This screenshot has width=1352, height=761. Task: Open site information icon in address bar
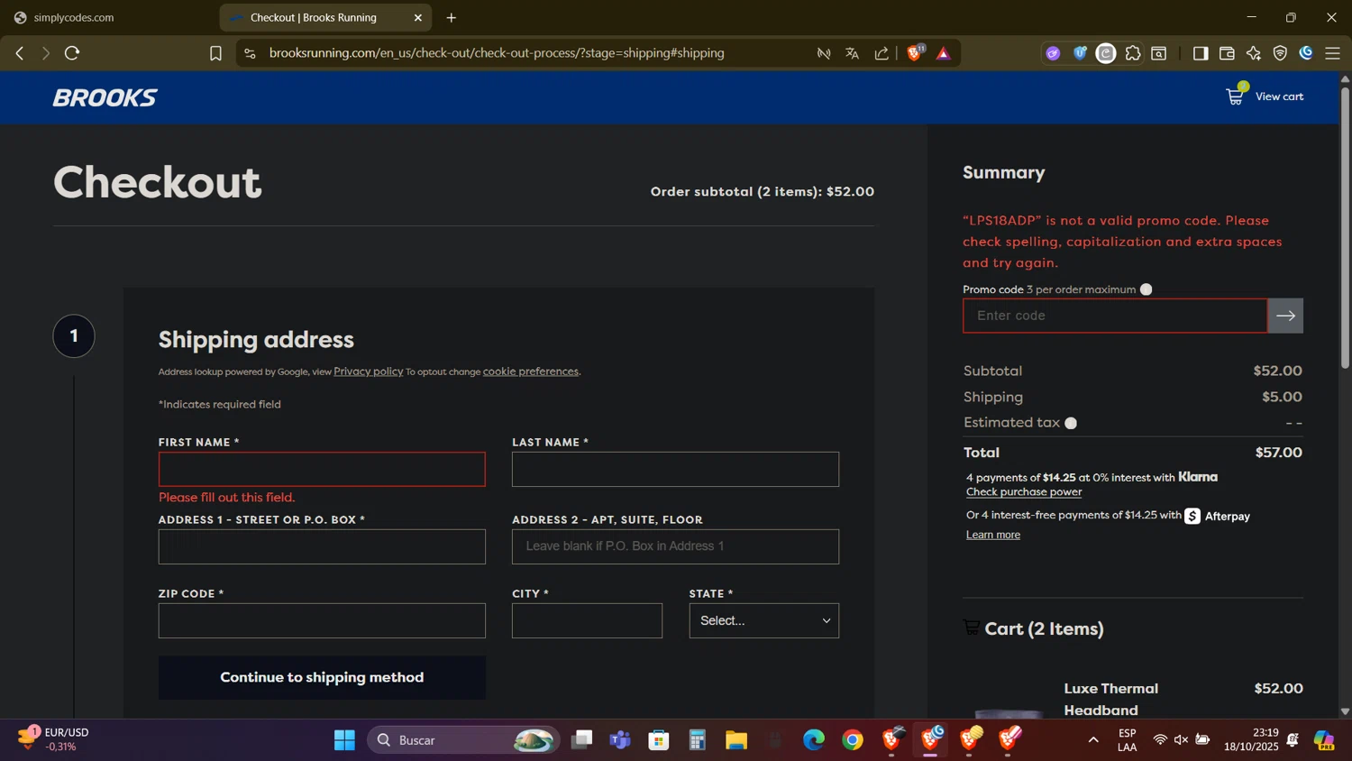(251, 53)
